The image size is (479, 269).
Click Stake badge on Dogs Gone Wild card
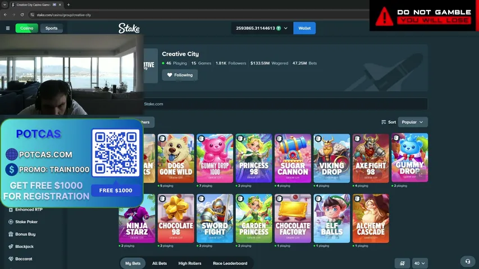162,138
